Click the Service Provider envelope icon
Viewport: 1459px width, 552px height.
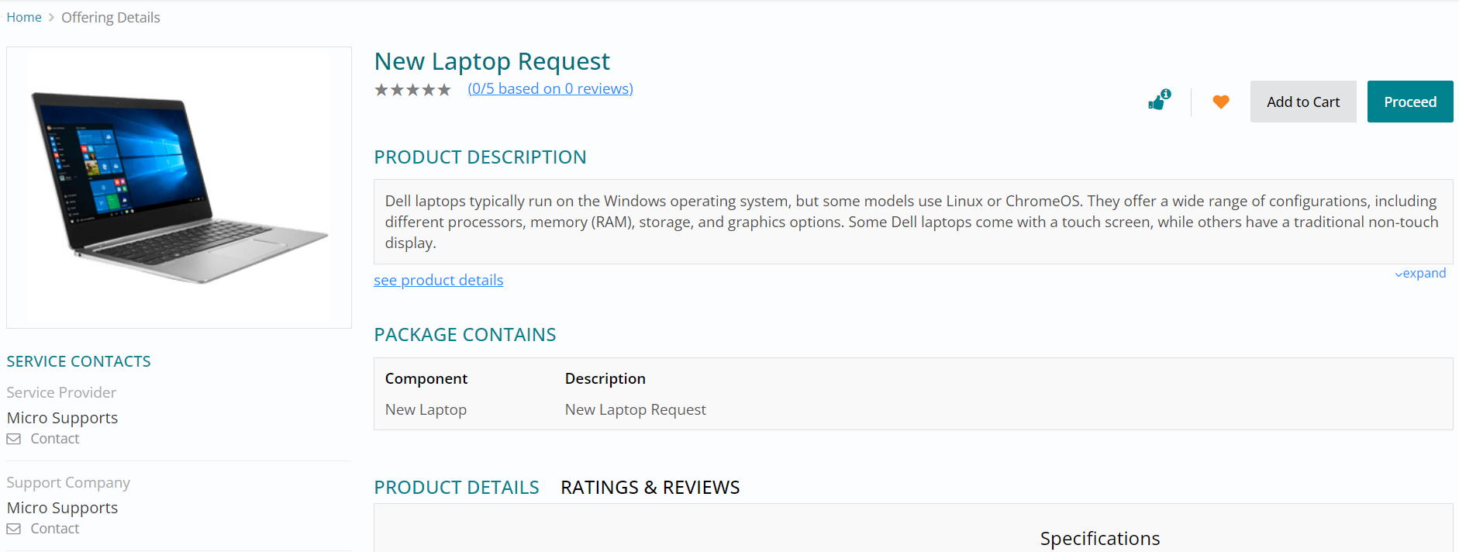(x=14, y=439)
